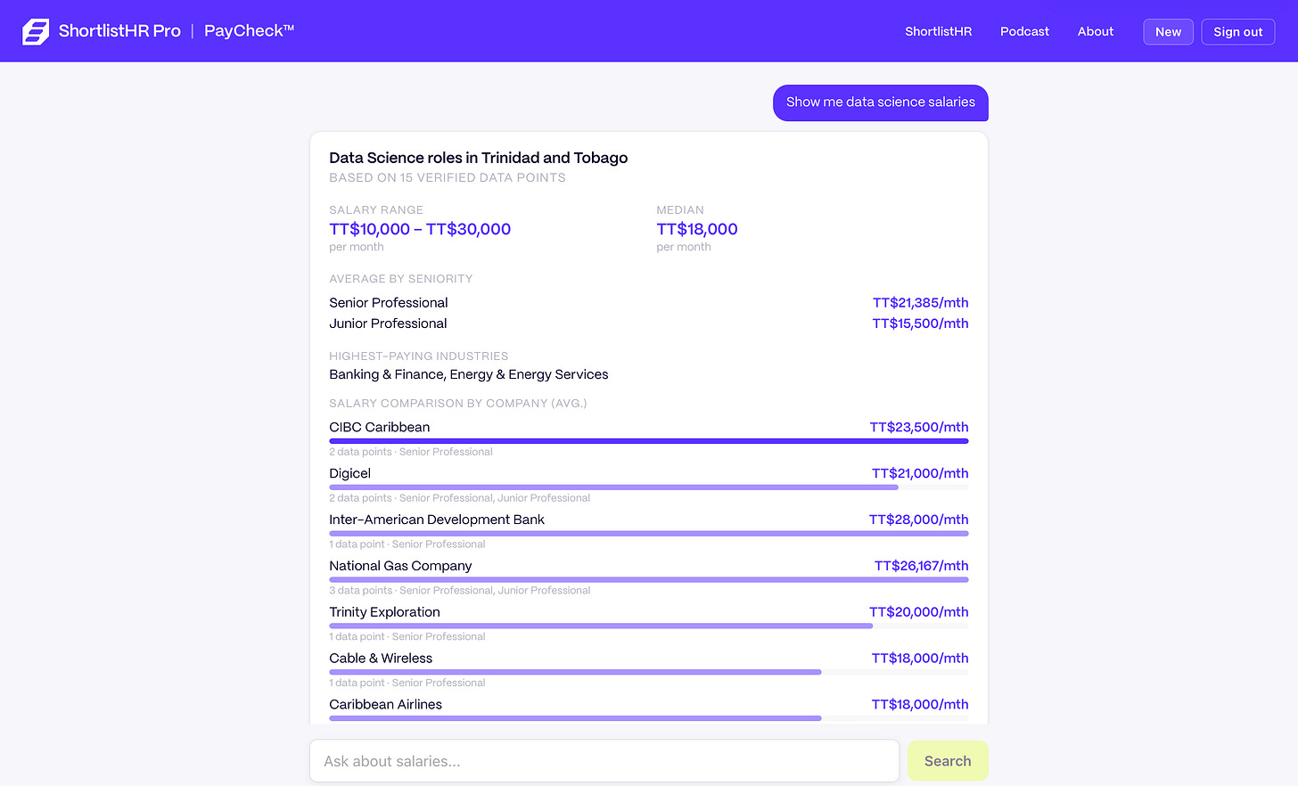Select the heading 'Data Science roles in Trinidad and Tobago'
This screenshot has width=1298, height=786.
(478, 158)
